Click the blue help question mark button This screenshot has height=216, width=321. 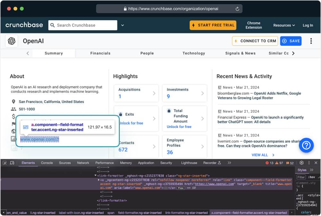(x=306, y=145)
